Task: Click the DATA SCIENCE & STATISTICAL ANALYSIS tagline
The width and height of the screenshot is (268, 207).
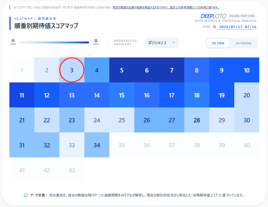Action: coord(226,21)
